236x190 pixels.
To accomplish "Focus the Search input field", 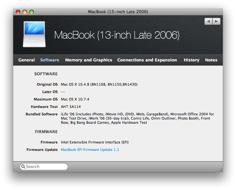I will [44, 166].
